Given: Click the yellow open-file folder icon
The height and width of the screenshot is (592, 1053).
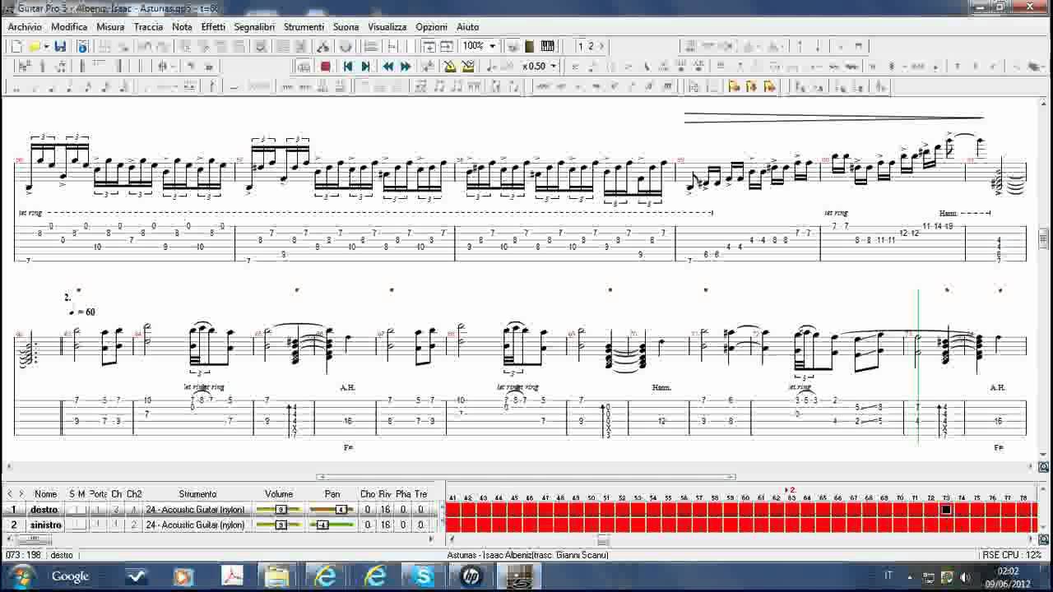Looking at the screenshot, I should coord(34,46).
